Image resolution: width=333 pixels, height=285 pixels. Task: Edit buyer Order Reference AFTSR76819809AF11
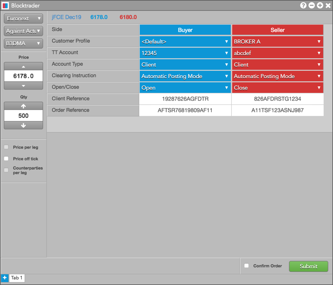coord(185,110)
